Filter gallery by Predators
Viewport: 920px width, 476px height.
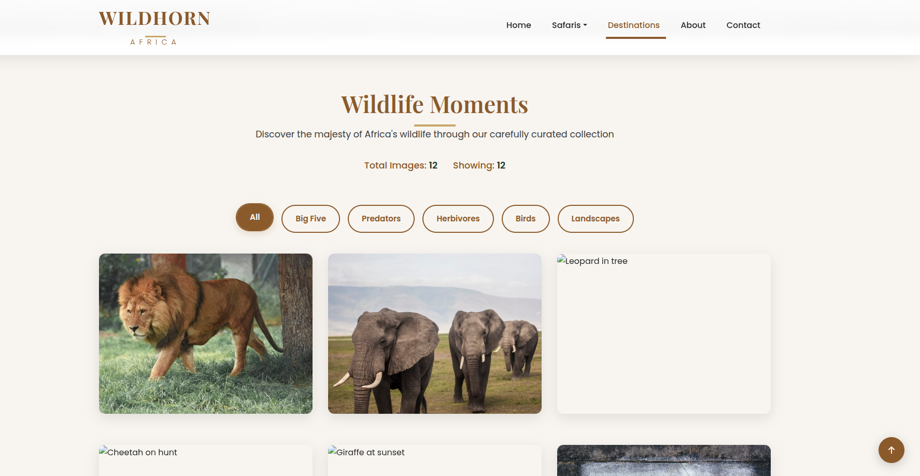click(381, 219)
